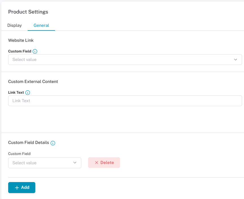
Task: Open the Select value dropdown beside Delete
Action: tap(45, 163)
